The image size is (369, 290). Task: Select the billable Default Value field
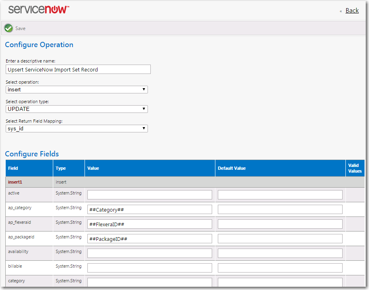coord(280,268)
